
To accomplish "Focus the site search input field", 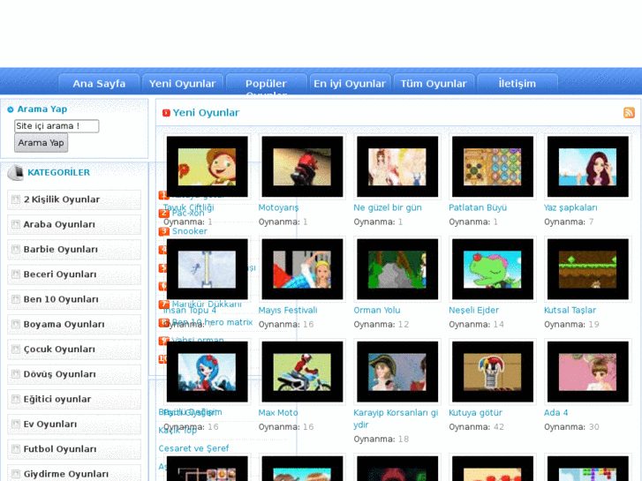I will pyautogui.click(x=57, y=126).
